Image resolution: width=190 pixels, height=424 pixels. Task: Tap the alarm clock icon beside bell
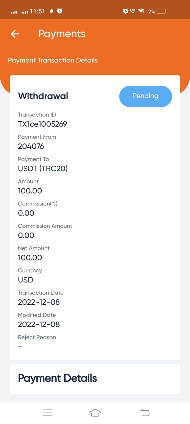coord(60,11)
